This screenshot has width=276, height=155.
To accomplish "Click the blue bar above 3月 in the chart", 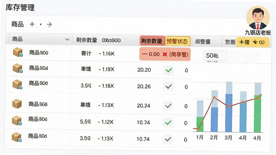I will 229,113.
